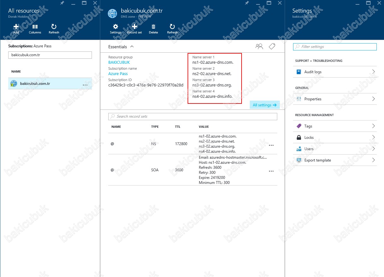Open Users setting
Screen dimensions: 384x277
coord(335,149)
